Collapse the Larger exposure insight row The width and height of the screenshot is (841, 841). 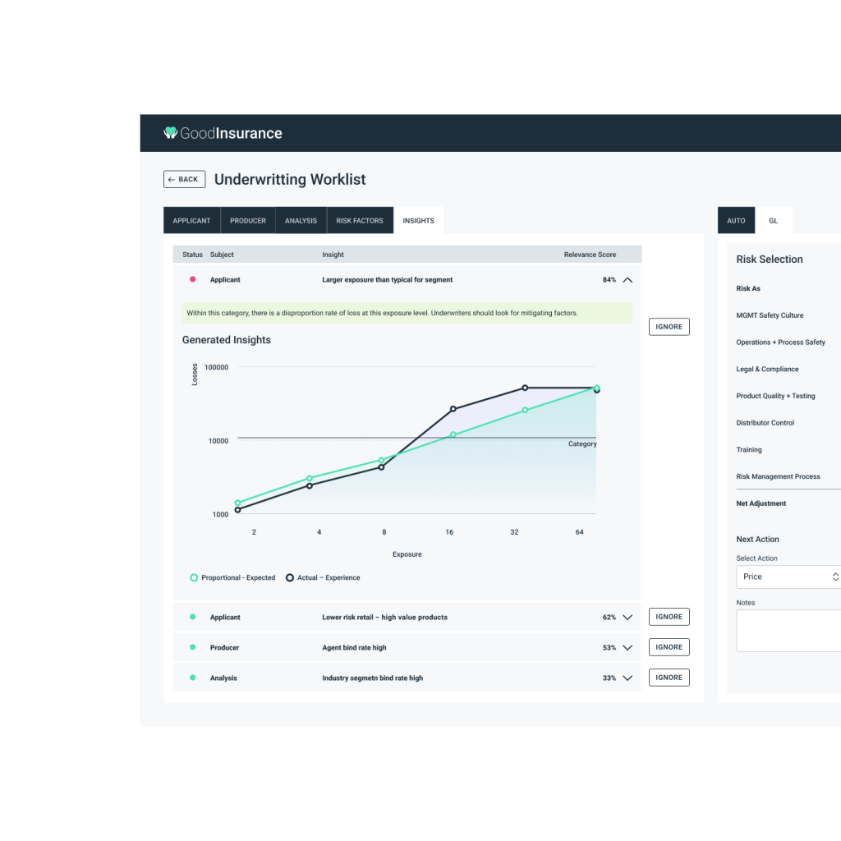click(627, 280)
